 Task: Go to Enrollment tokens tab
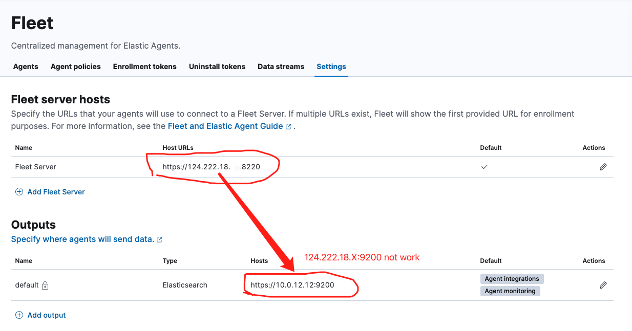tap(145, 67)
